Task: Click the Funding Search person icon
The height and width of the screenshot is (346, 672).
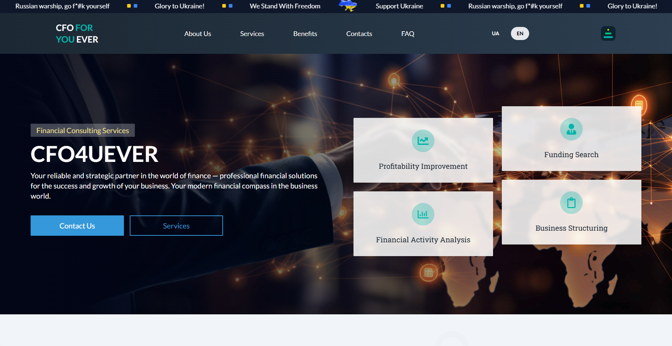Action: [x=571, y=129]
